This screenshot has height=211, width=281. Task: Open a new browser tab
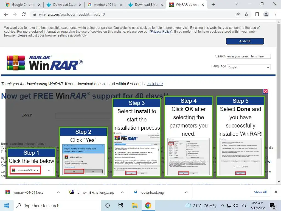(x=213, y=5)
